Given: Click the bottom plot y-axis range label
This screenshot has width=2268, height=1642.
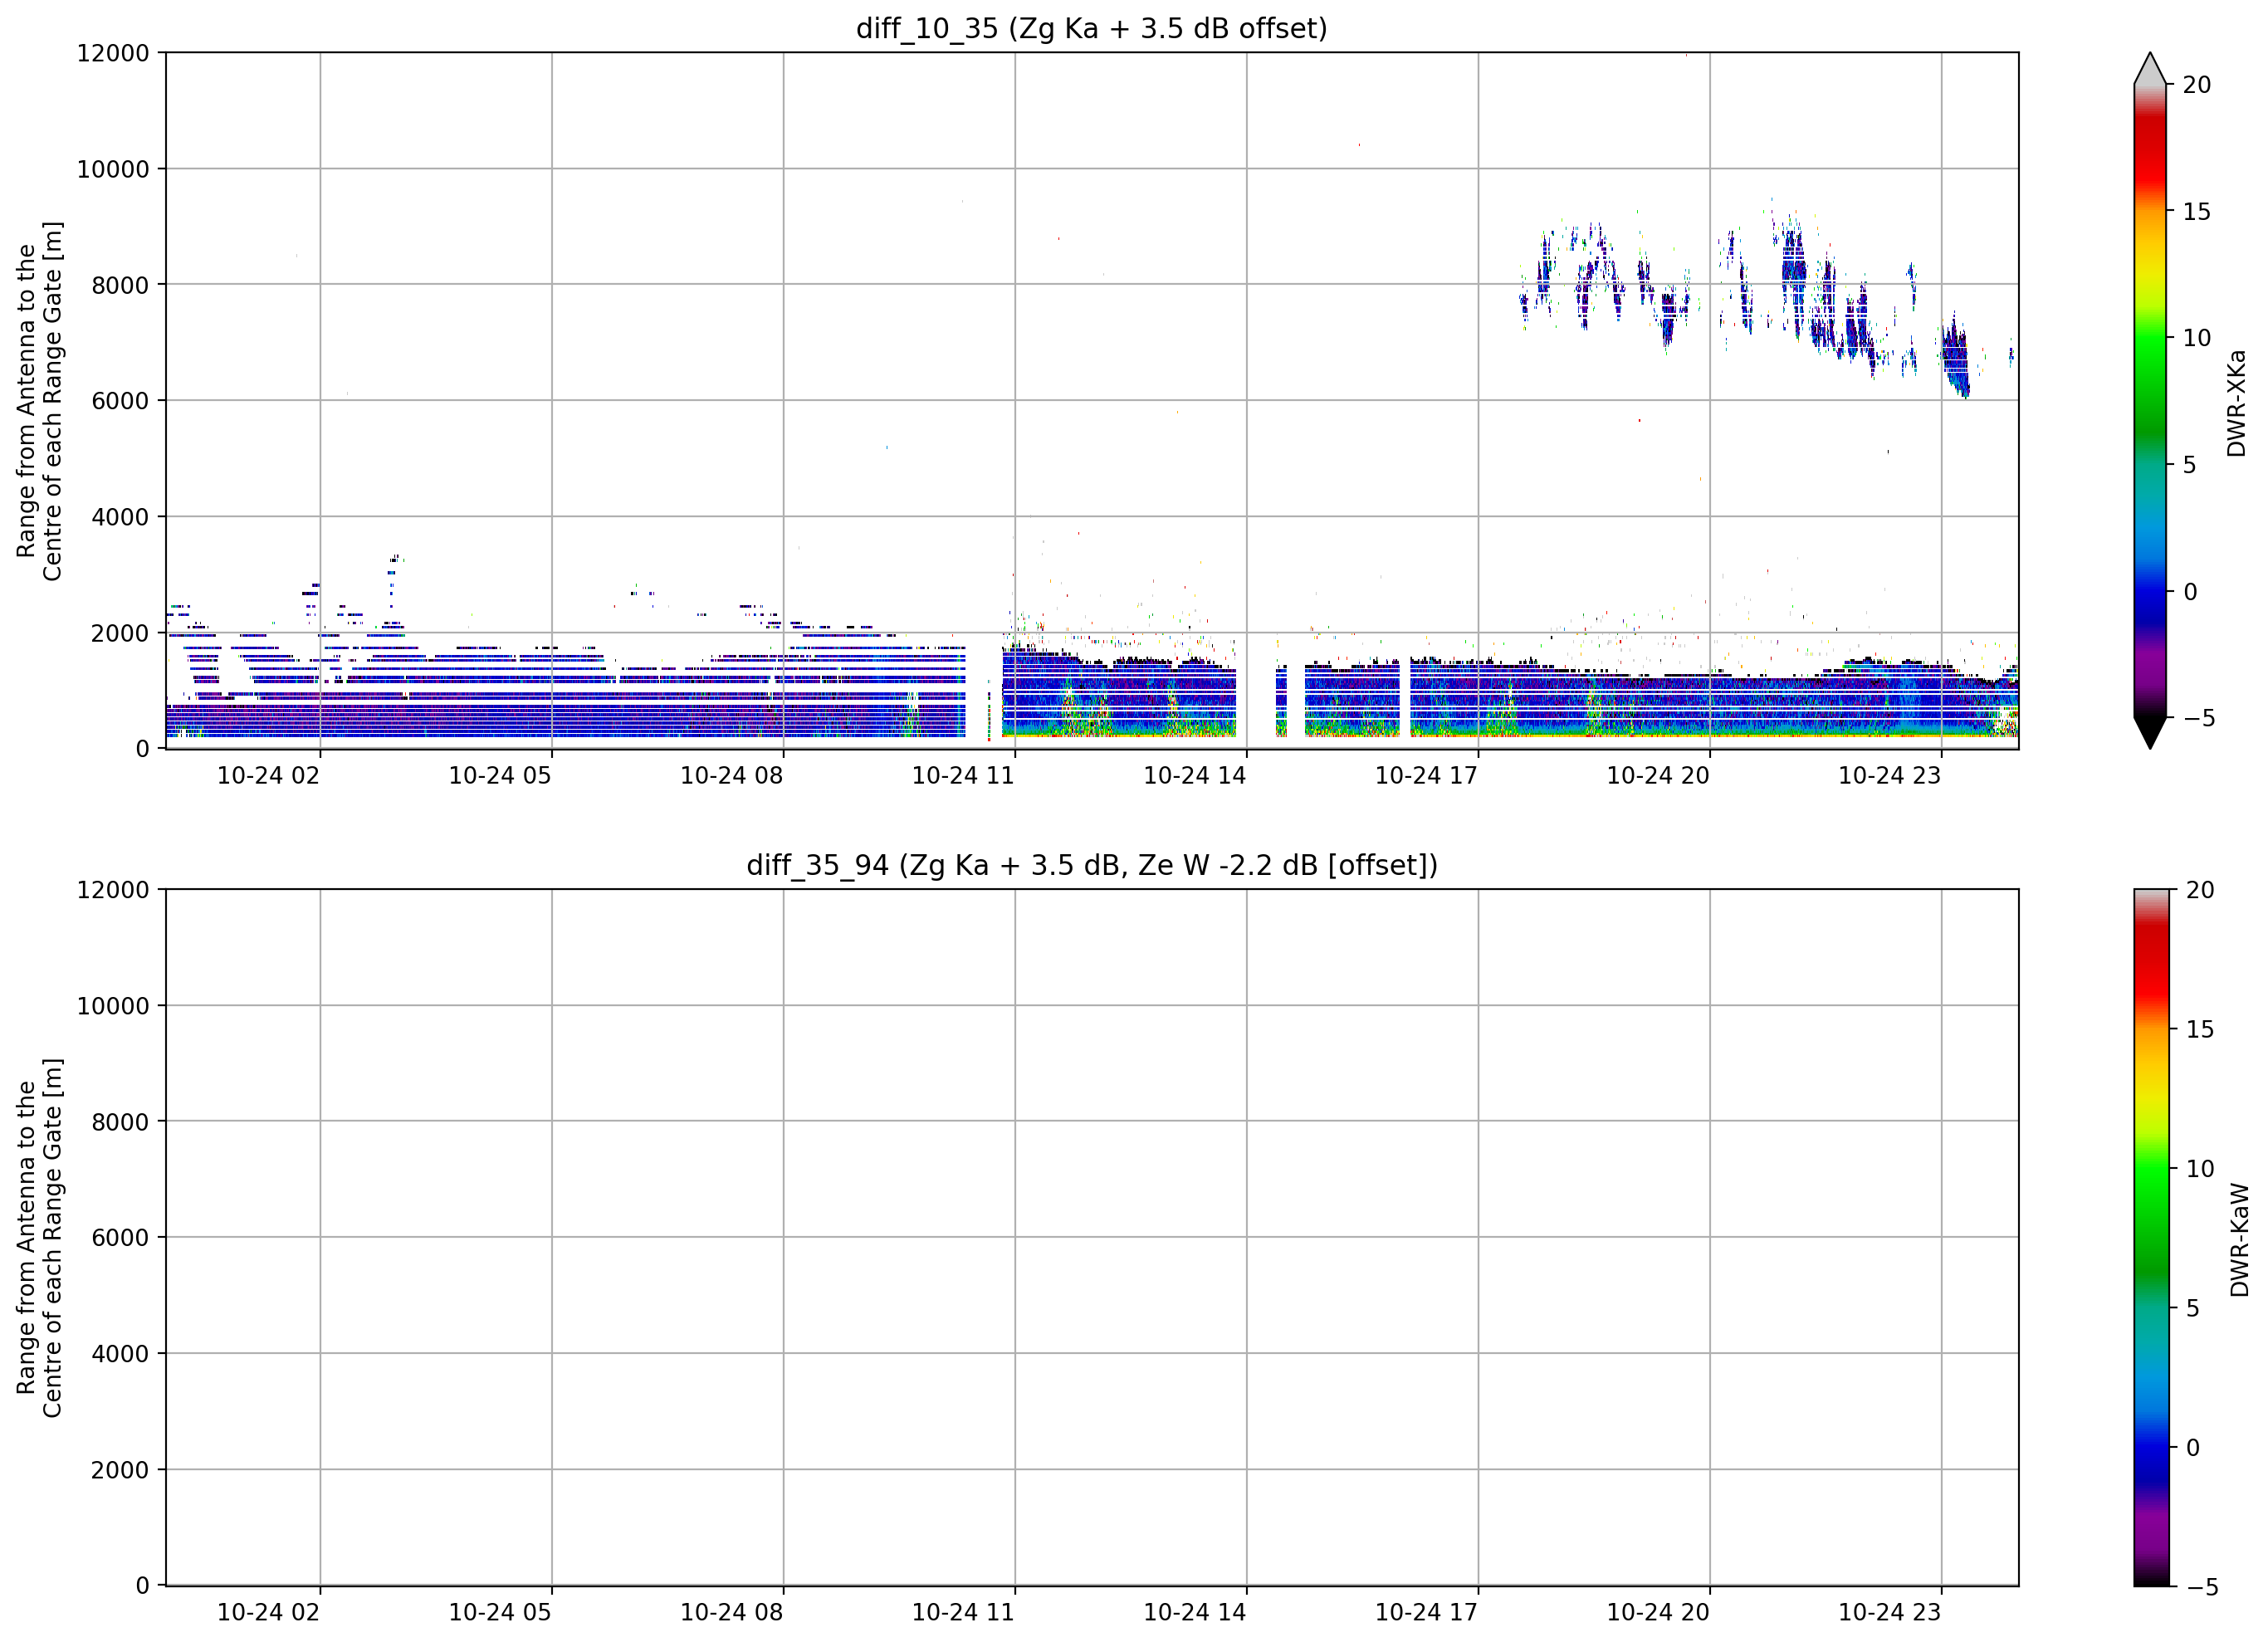Looking at the screenshot, I should [x=39, y=1238].
